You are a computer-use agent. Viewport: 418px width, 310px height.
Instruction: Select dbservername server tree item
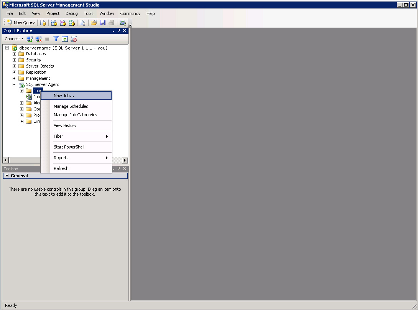(63, 48)
